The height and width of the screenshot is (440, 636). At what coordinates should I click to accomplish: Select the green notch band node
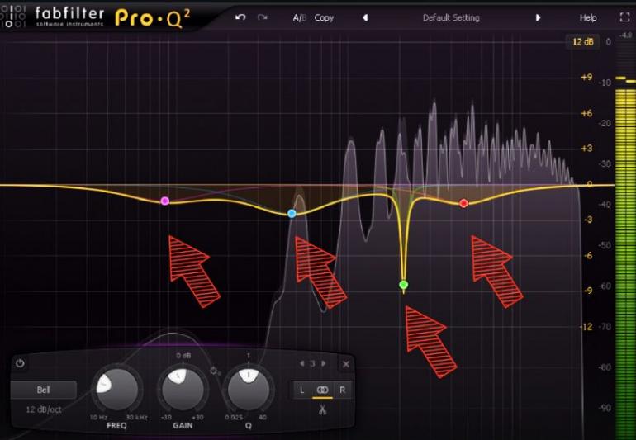click(403, 285)
